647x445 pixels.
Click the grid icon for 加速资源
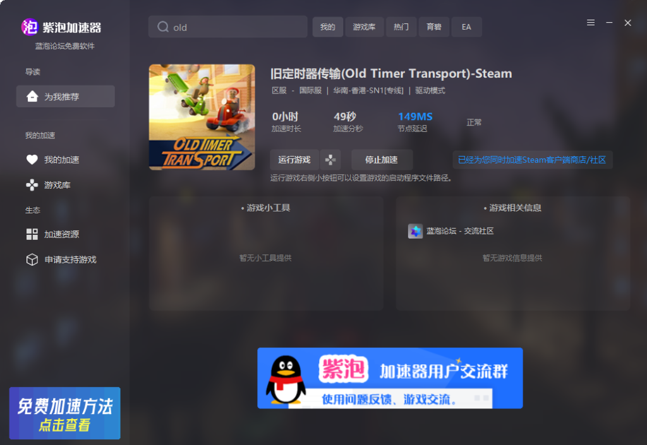[x=32, y=234]
